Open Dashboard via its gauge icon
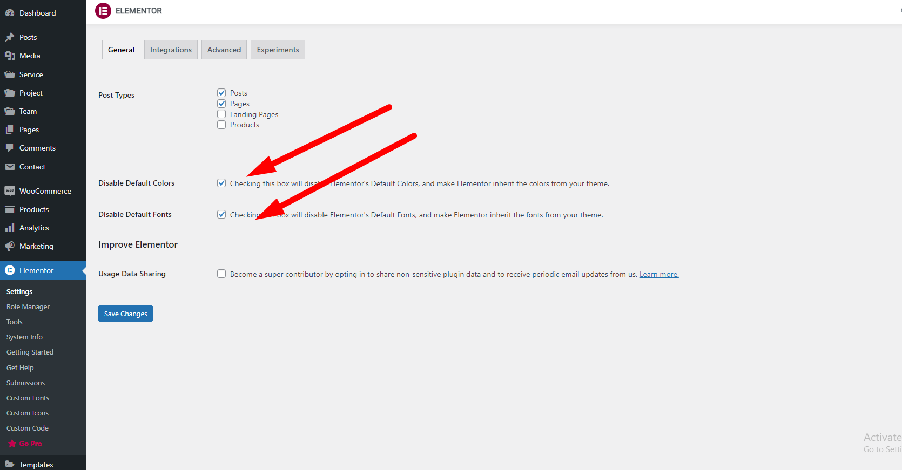Screen dimensions: 902x470 (x=10, y=13)
